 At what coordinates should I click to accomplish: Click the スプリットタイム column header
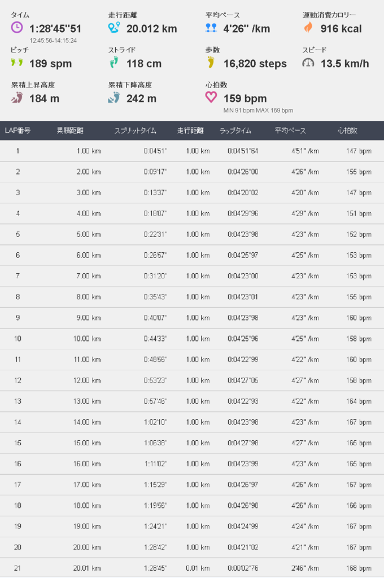[x=136, y=130]
